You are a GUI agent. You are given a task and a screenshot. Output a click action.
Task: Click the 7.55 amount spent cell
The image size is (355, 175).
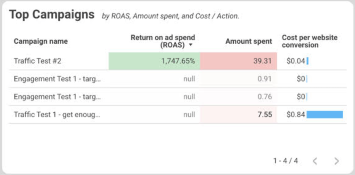tap(265, 115)
